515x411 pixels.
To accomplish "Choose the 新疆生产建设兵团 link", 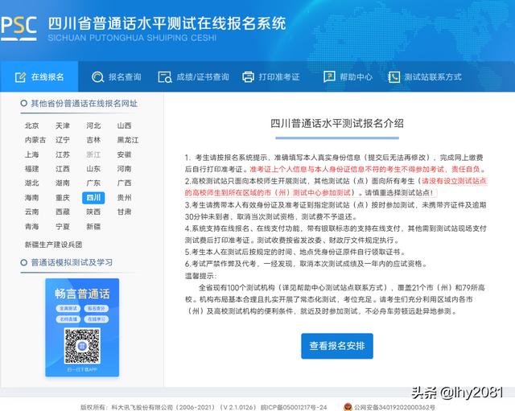I will [x=52, y=243].
